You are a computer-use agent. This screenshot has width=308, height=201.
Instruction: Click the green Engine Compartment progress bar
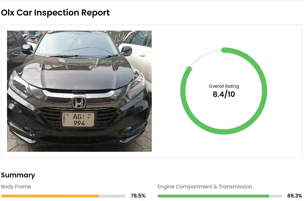pos(213,196)
